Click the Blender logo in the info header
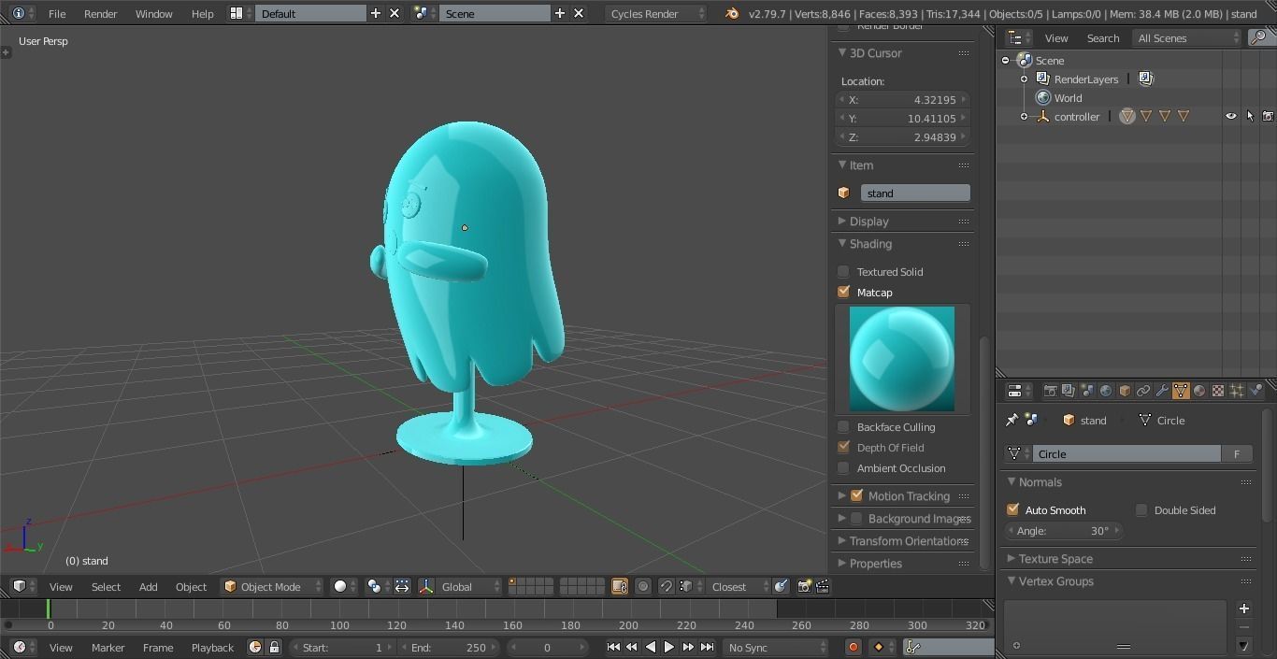Image resolution: width=1277 pixels, height=659 pixels. (x=732, y=13)
